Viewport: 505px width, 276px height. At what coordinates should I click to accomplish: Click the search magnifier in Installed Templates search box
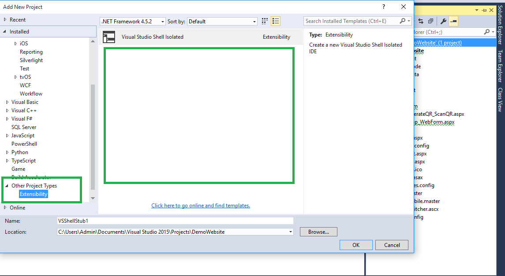point(403,21)
